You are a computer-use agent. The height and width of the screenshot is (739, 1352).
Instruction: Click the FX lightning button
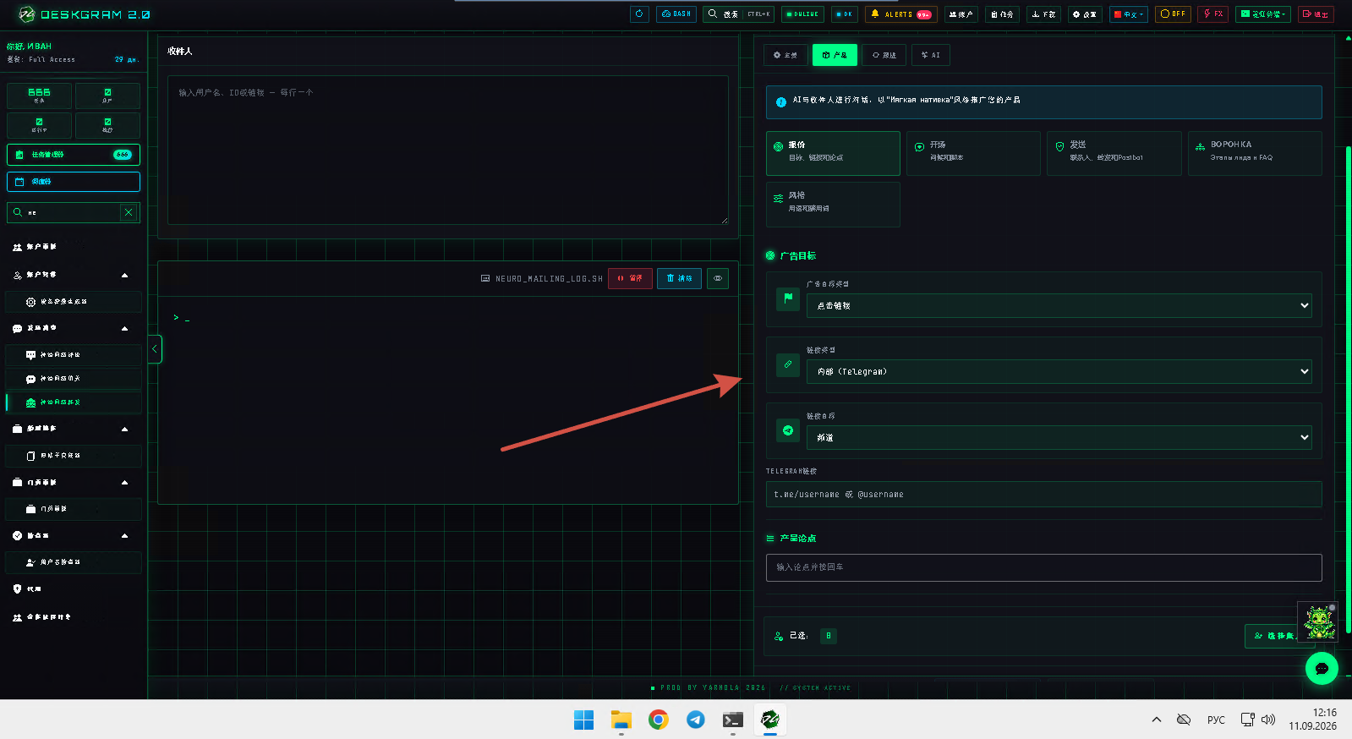point(1212,14)
